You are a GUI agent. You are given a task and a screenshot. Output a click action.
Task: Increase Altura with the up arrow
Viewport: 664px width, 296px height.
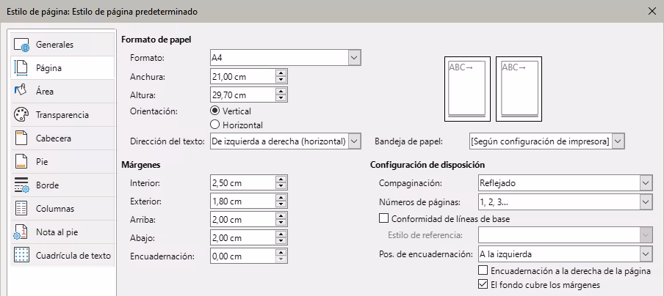[281, 92]
